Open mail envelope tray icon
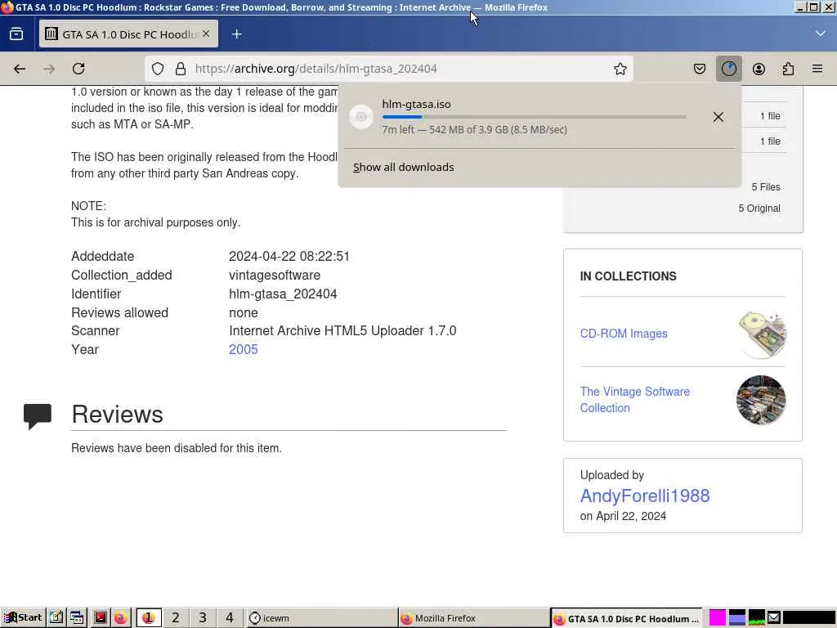Image resolution: width=837 pixels, height=628 pixels. tap(774, 618)
